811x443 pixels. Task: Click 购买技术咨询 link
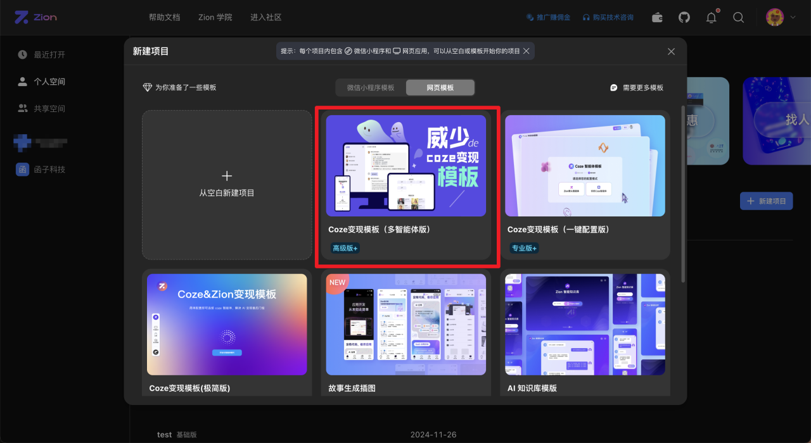(608, 18)
